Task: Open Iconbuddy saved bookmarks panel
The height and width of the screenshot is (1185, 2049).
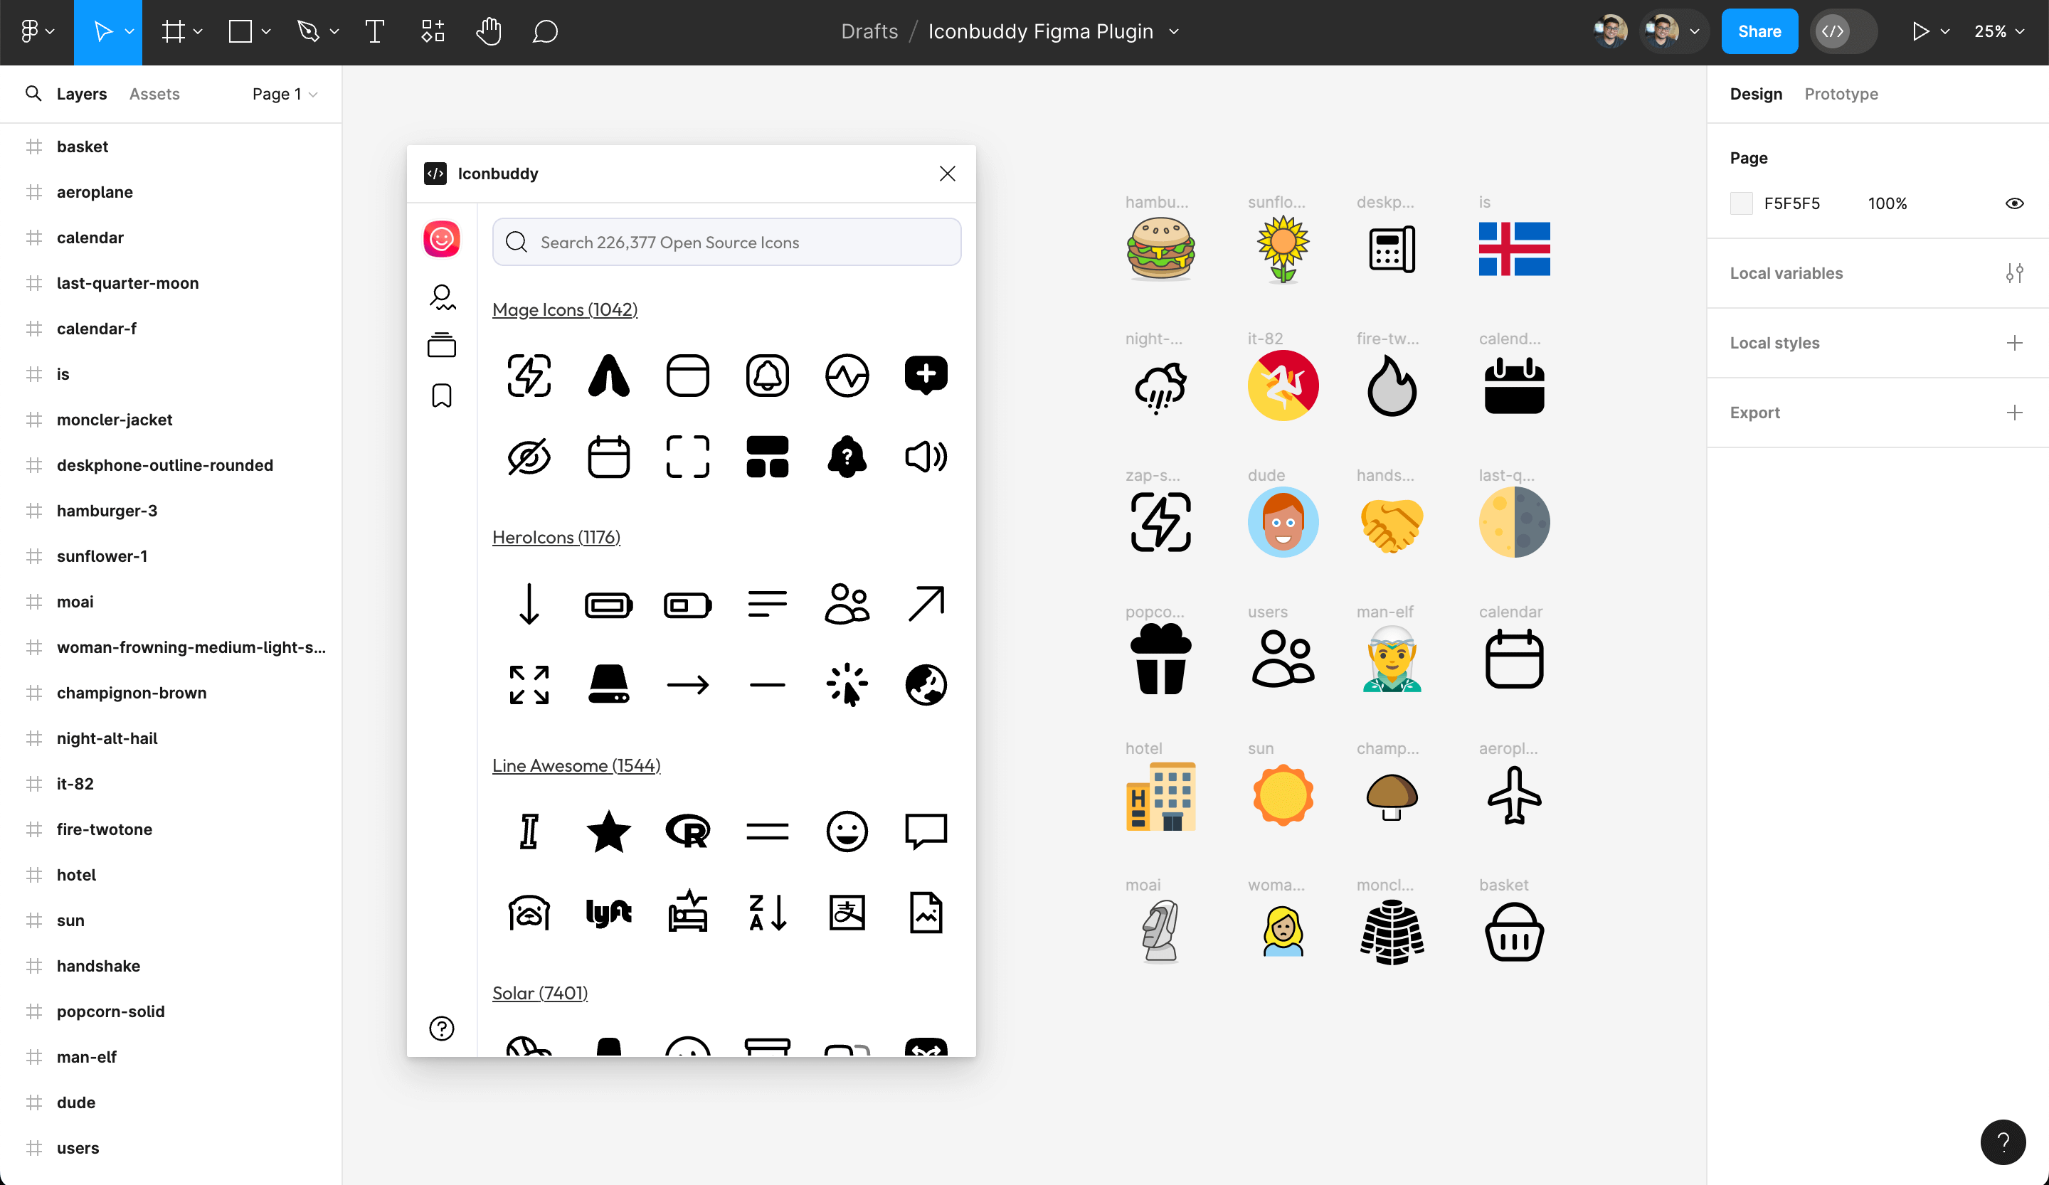Action: (442, 395)
